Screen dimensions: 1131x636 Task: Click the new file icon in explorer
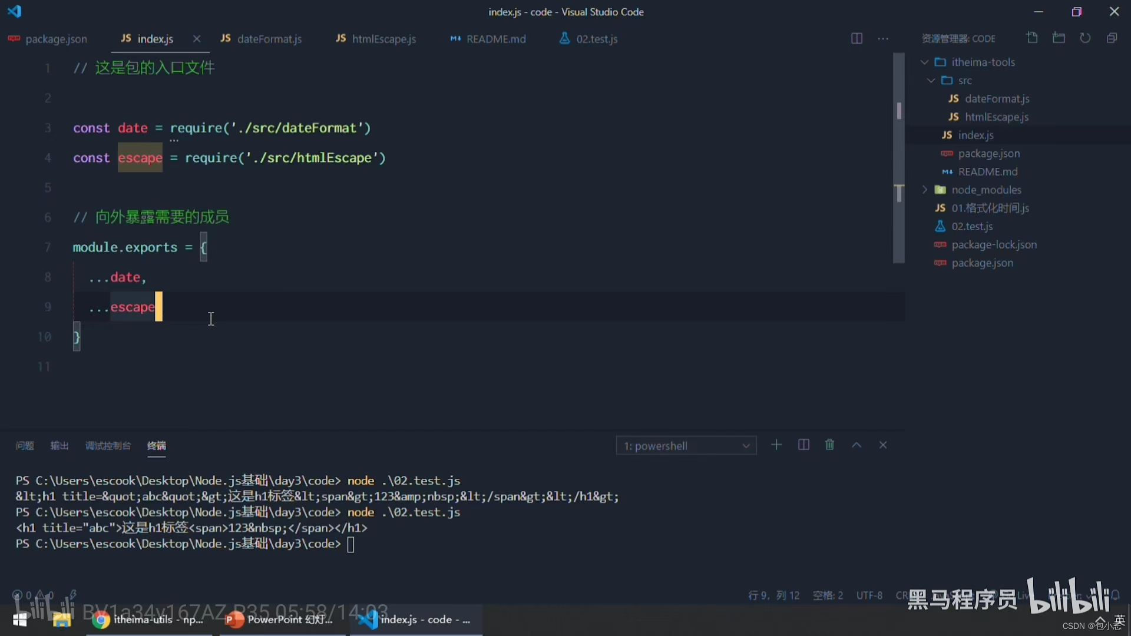click(1032, 38)
